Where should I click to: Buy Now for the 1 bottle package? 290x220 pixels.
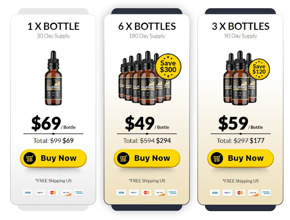[x=53, y=158]
